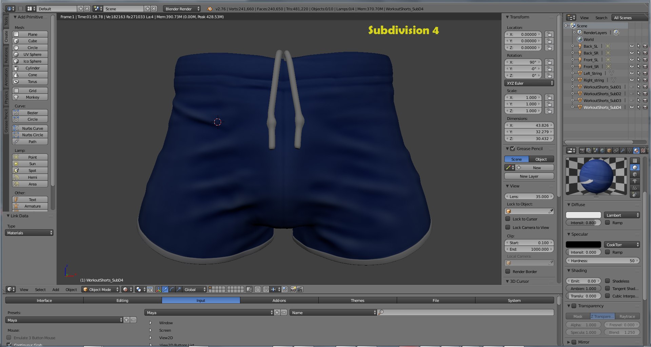Screen dimensions: 651x347
Task: Open the XYZ Euler rotation mode dropdown
Action: [x=529, y=83]
